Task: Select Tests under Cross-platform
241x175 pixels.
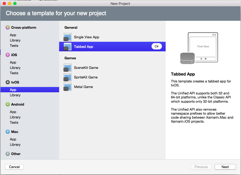Action: 14,45
